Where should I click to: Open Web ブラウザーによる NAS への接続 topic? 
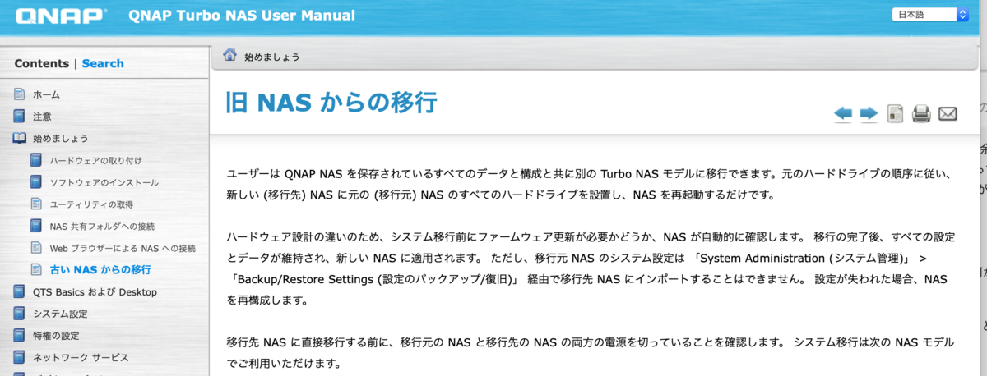point(123,248)
